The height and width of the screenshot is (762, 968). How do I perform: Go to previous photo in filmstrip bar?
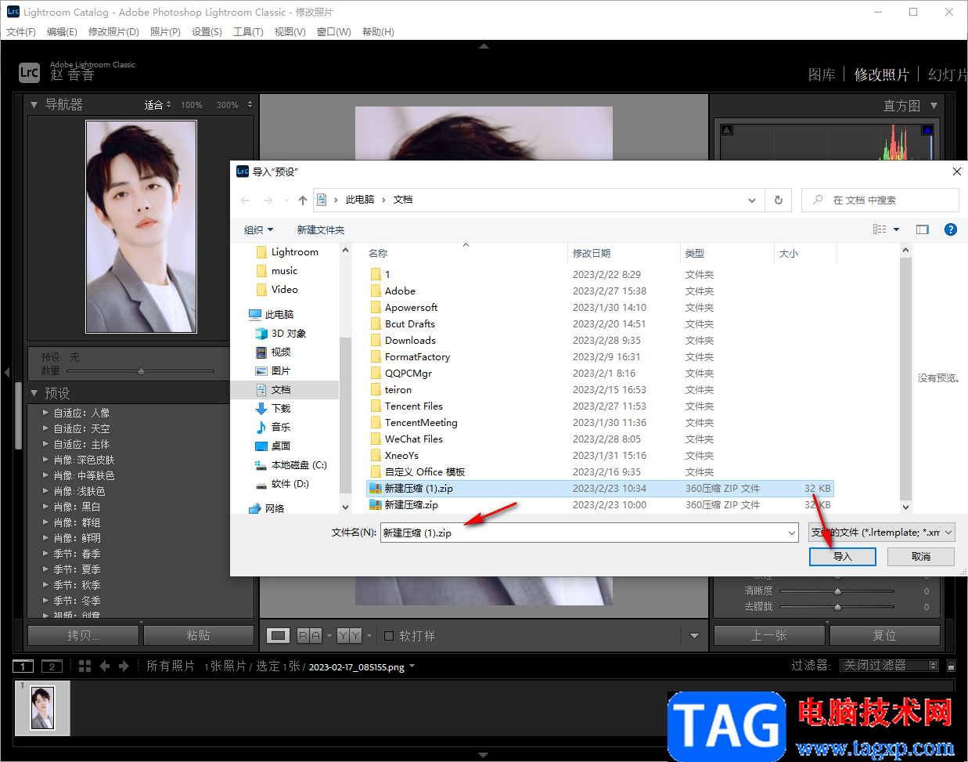click(105, 666)
